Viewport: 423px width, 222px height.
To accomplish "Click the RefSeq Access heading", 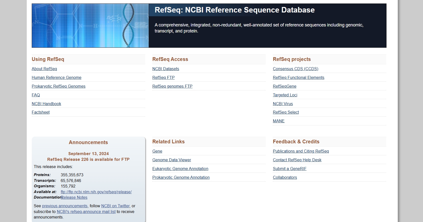I will coord(170,59).
